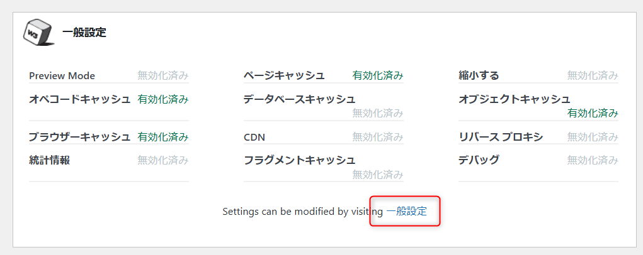The image size is (643, 255).
Task: Click オペコードキャッシュ 有効化済み status
Action: pos(162,99)
